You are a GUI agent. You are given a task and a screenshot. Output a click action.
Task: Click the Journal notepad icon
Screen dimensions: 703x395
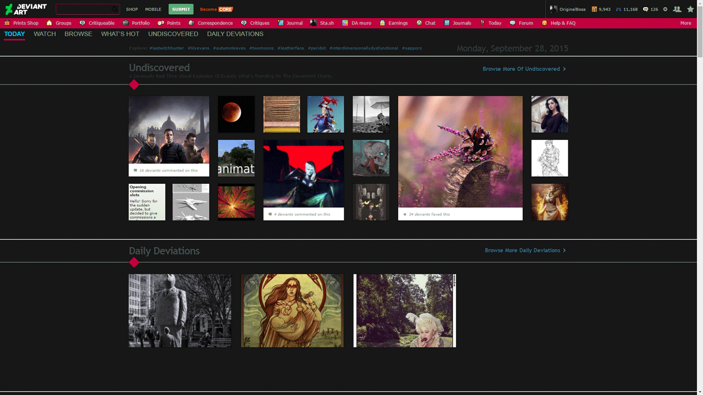pos(281,23)
